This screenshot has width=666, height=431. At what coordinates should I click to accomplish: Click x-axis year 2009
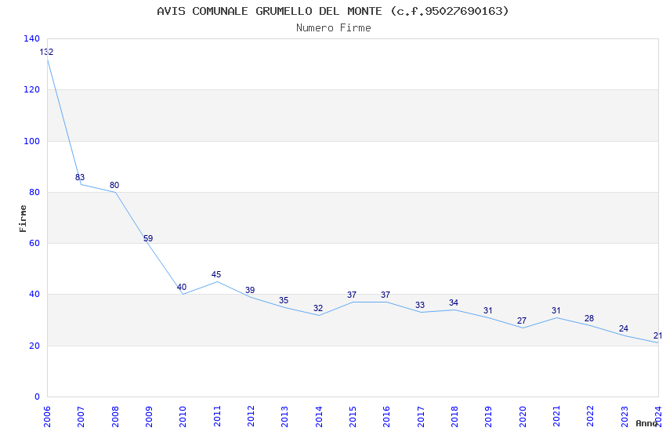[149, 416]
